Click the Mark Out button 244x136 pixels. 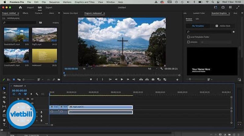pyautogui.click(x=102, y=80)
